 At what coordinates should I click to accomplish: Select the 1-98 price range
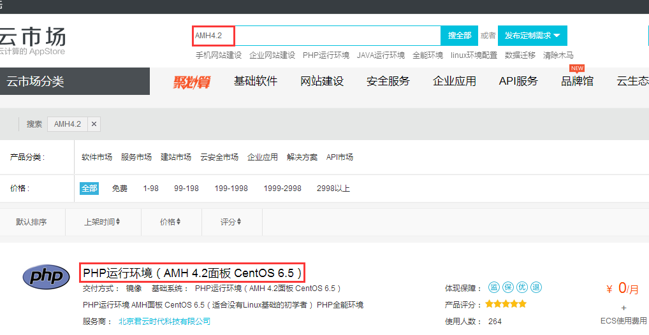click(150, 188)
